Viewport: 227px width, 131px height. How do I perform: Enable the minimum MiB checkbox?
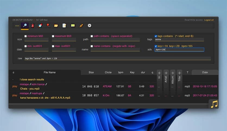point(26,36)
